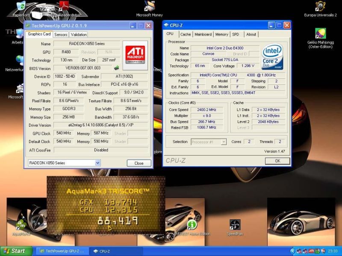342x256 pixels.
Task: Open the Windows Start menu
Action: [16, 251]
